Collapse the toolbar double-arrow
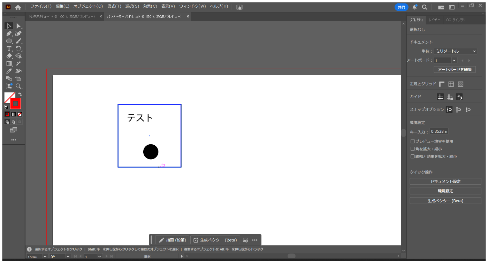488x261 pixels. pos(6,14)
